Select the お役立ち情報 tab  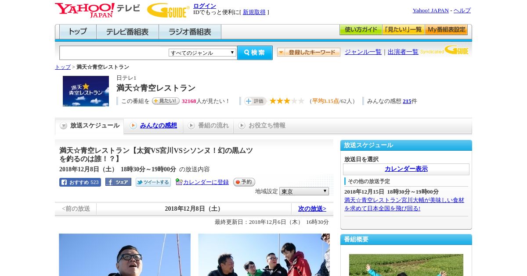tap(262, 126)
